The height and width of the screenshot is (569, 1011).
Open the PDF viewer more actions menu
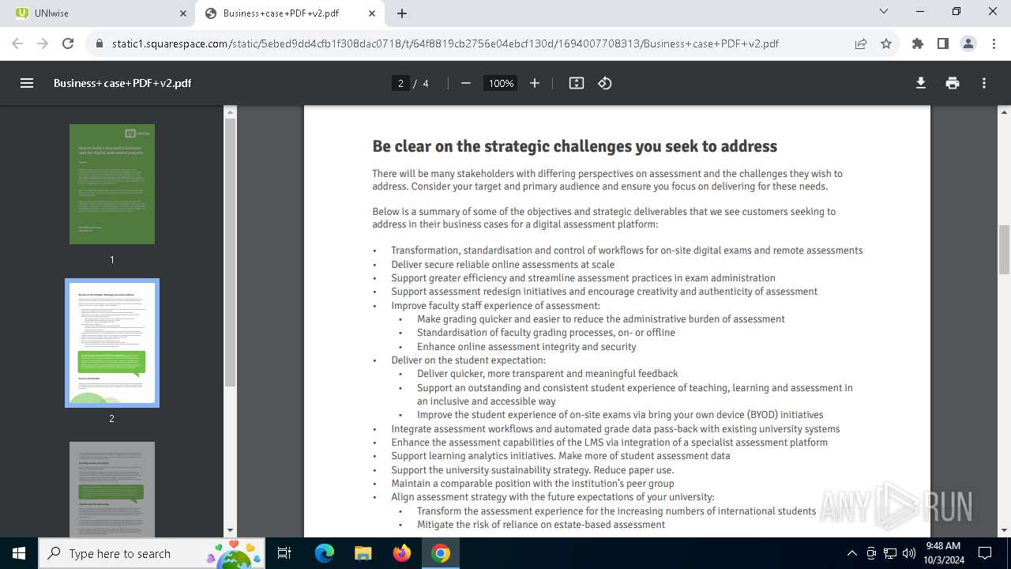(984, 83)
